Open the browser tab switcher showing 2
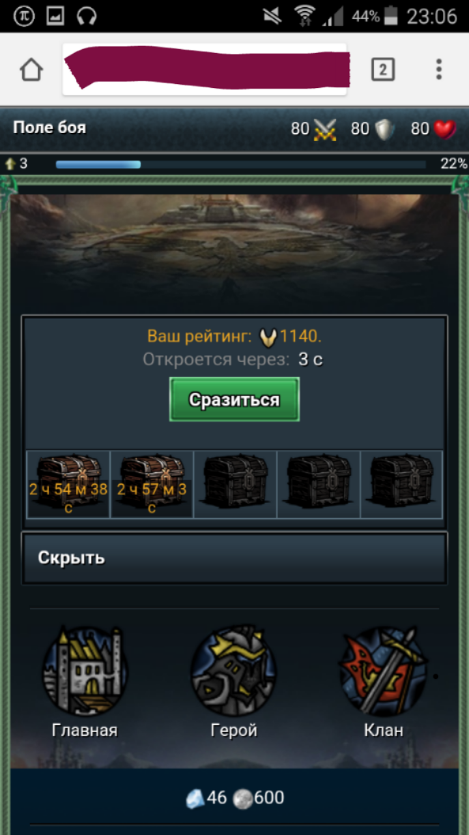This screenshot has height=835, width=469. (x=383, y=69)
